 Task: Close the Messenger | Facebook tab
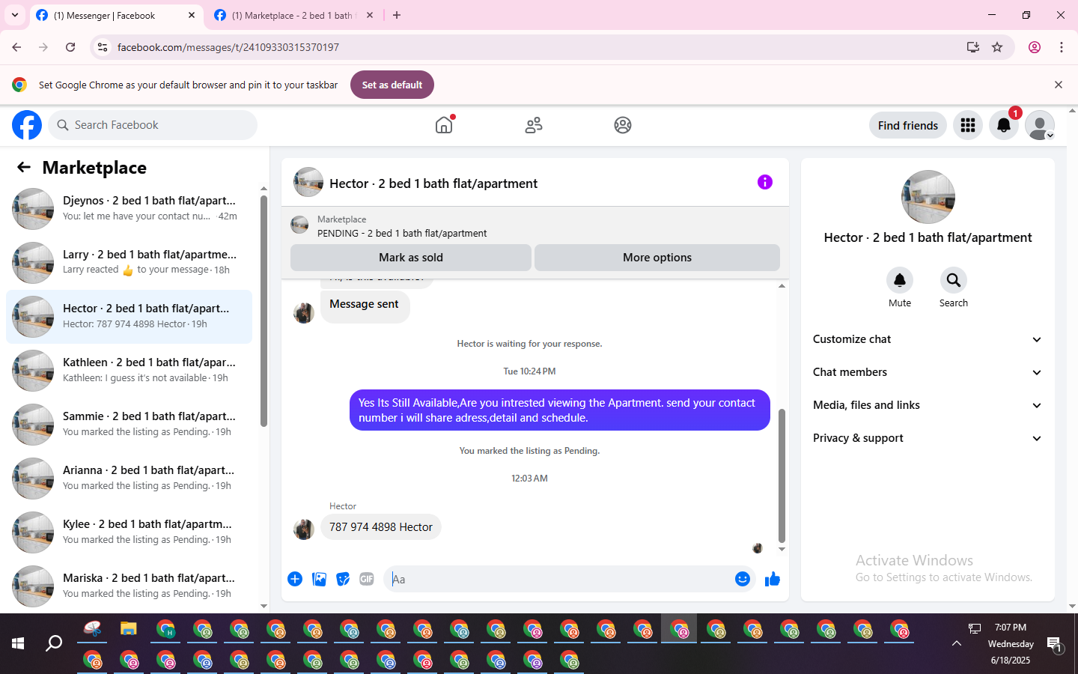tap(192, 15)
